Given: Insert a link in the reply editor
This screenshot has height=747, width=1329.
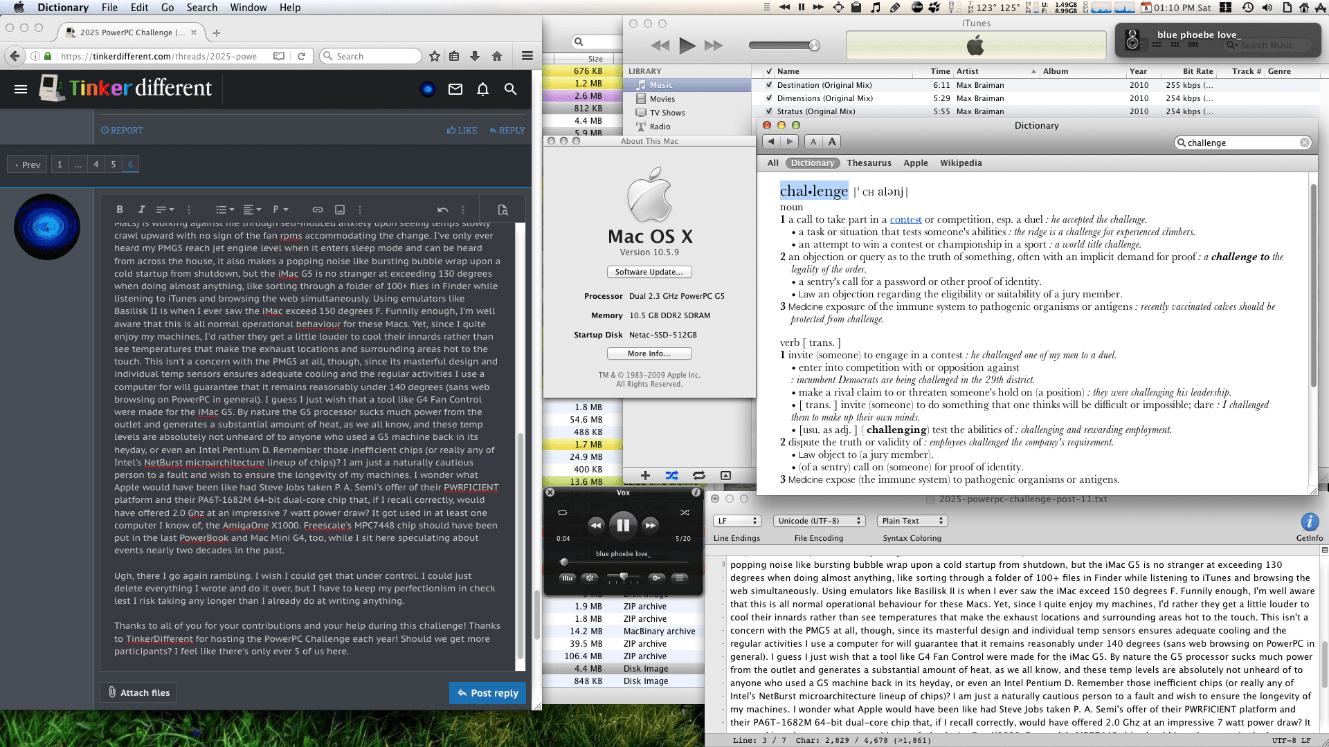Looking at the screenshot, I should 318,210.
